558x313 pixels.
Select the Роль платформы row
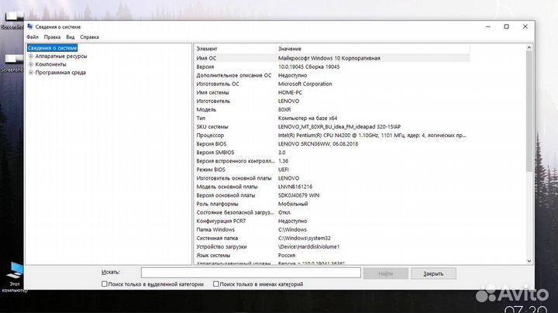tap(332, 204)
